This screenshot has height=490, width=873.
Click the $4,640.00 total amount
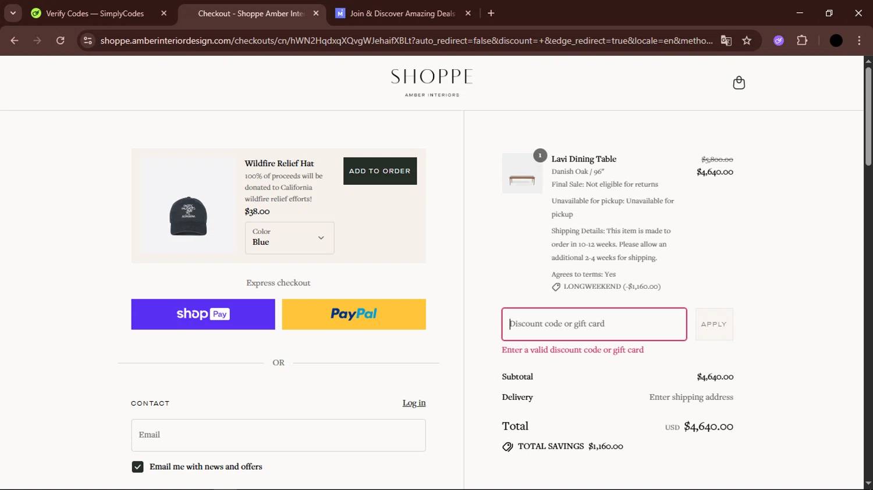pos(708,426)
